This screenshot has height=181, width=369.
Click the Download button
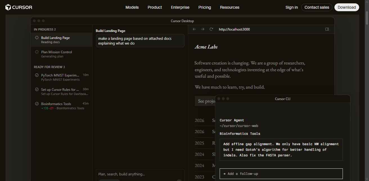346,7
